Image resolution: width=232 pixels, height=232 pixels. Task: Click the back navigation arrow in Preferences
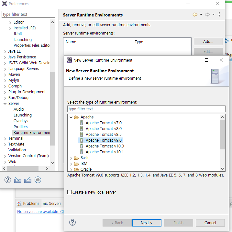195,15
